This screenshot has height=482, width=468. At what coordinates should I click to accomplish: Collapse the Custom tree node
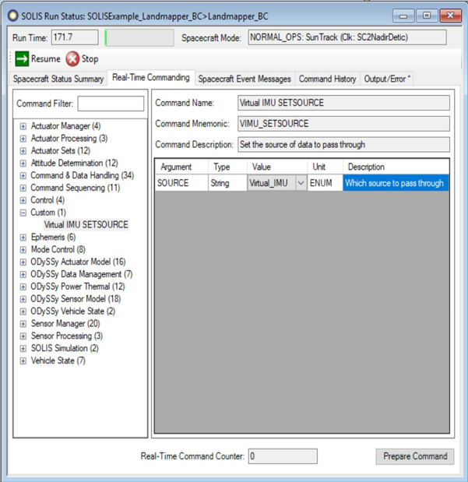pos(23,213)
